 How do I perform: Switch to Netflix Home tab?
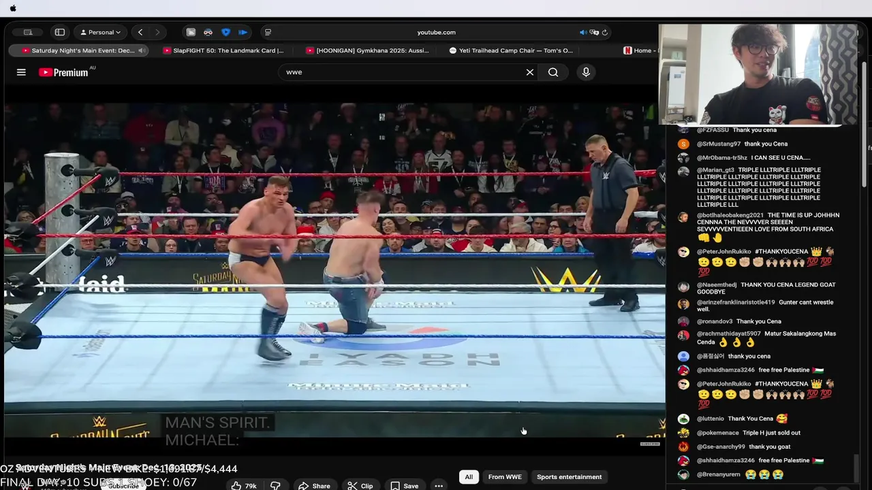pyautogui.click(x=639, y=50)
